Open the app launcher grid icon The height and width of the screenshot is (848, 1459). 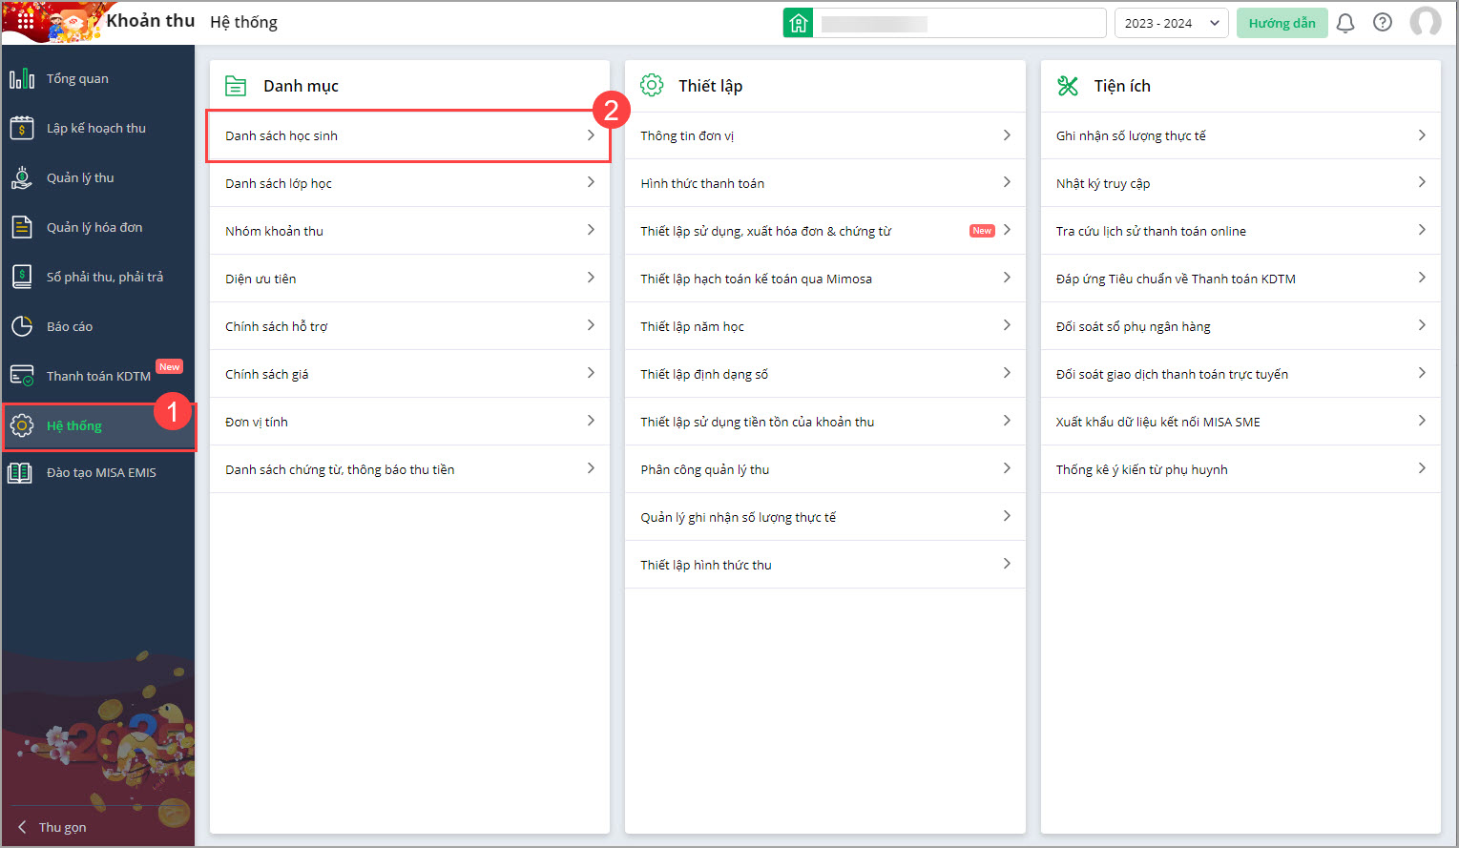point(26,20)
